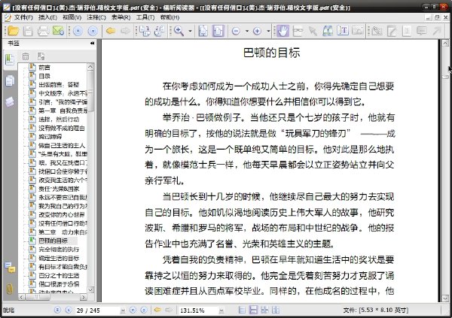Open the 注释(C) menu
Screen dimensions: 452x318
(96, 17)
